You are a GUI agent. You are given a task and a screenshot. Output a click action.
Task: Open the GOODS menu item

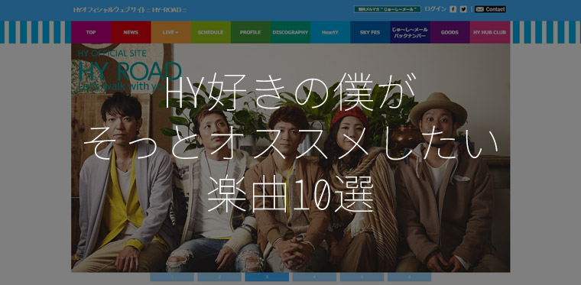(x=450, y=32)
